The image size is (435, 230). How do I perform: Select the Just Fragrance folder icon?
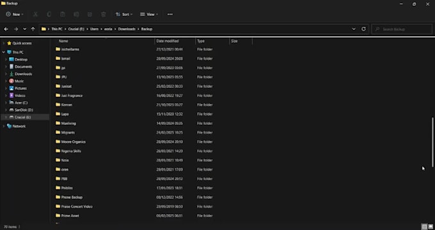click(x=58, y=96)
